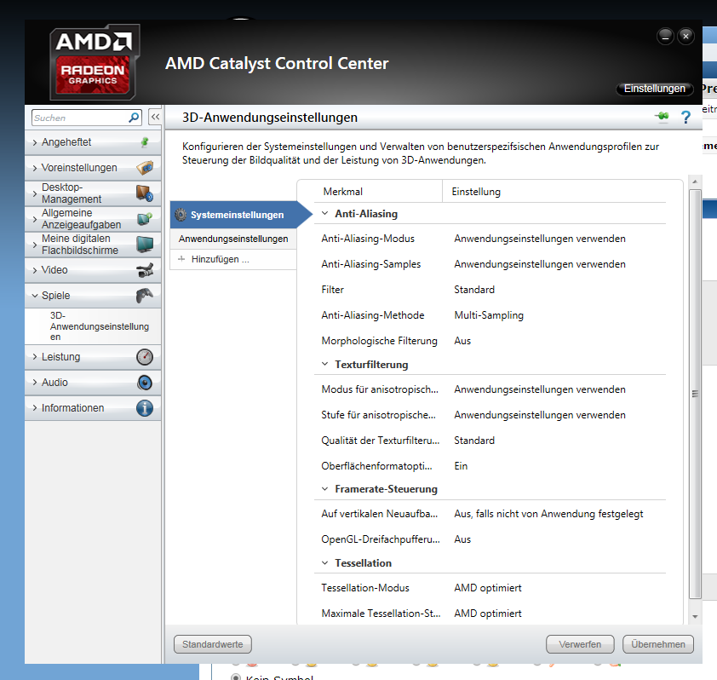Click the search magnifier icon
This screenshot has height=680, width=717.
[134, 118]
